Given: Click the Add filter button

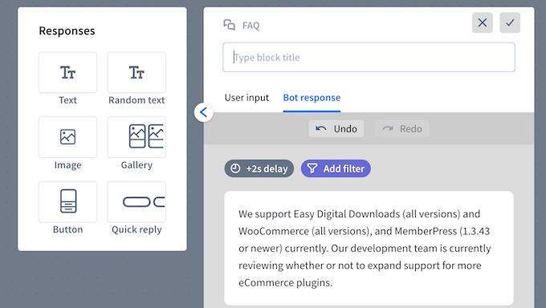Looking at the screenshot, I should pos(336,168).
